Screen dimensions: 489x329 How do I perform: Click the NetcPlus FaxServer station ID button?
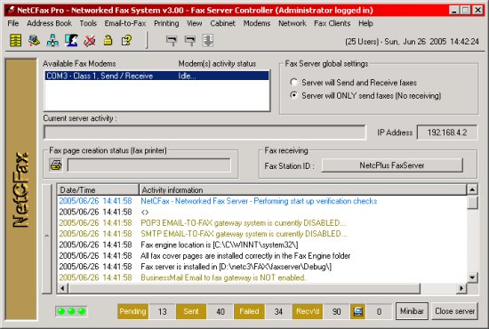(392, 165)
